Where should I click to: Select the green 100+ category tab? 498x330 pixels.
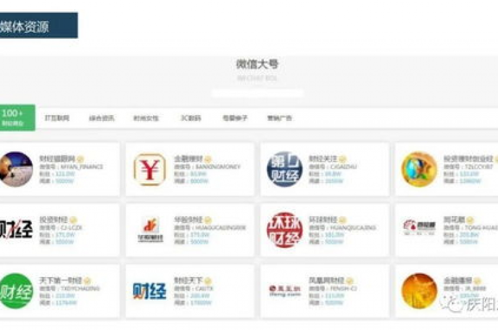coord(18,118)
